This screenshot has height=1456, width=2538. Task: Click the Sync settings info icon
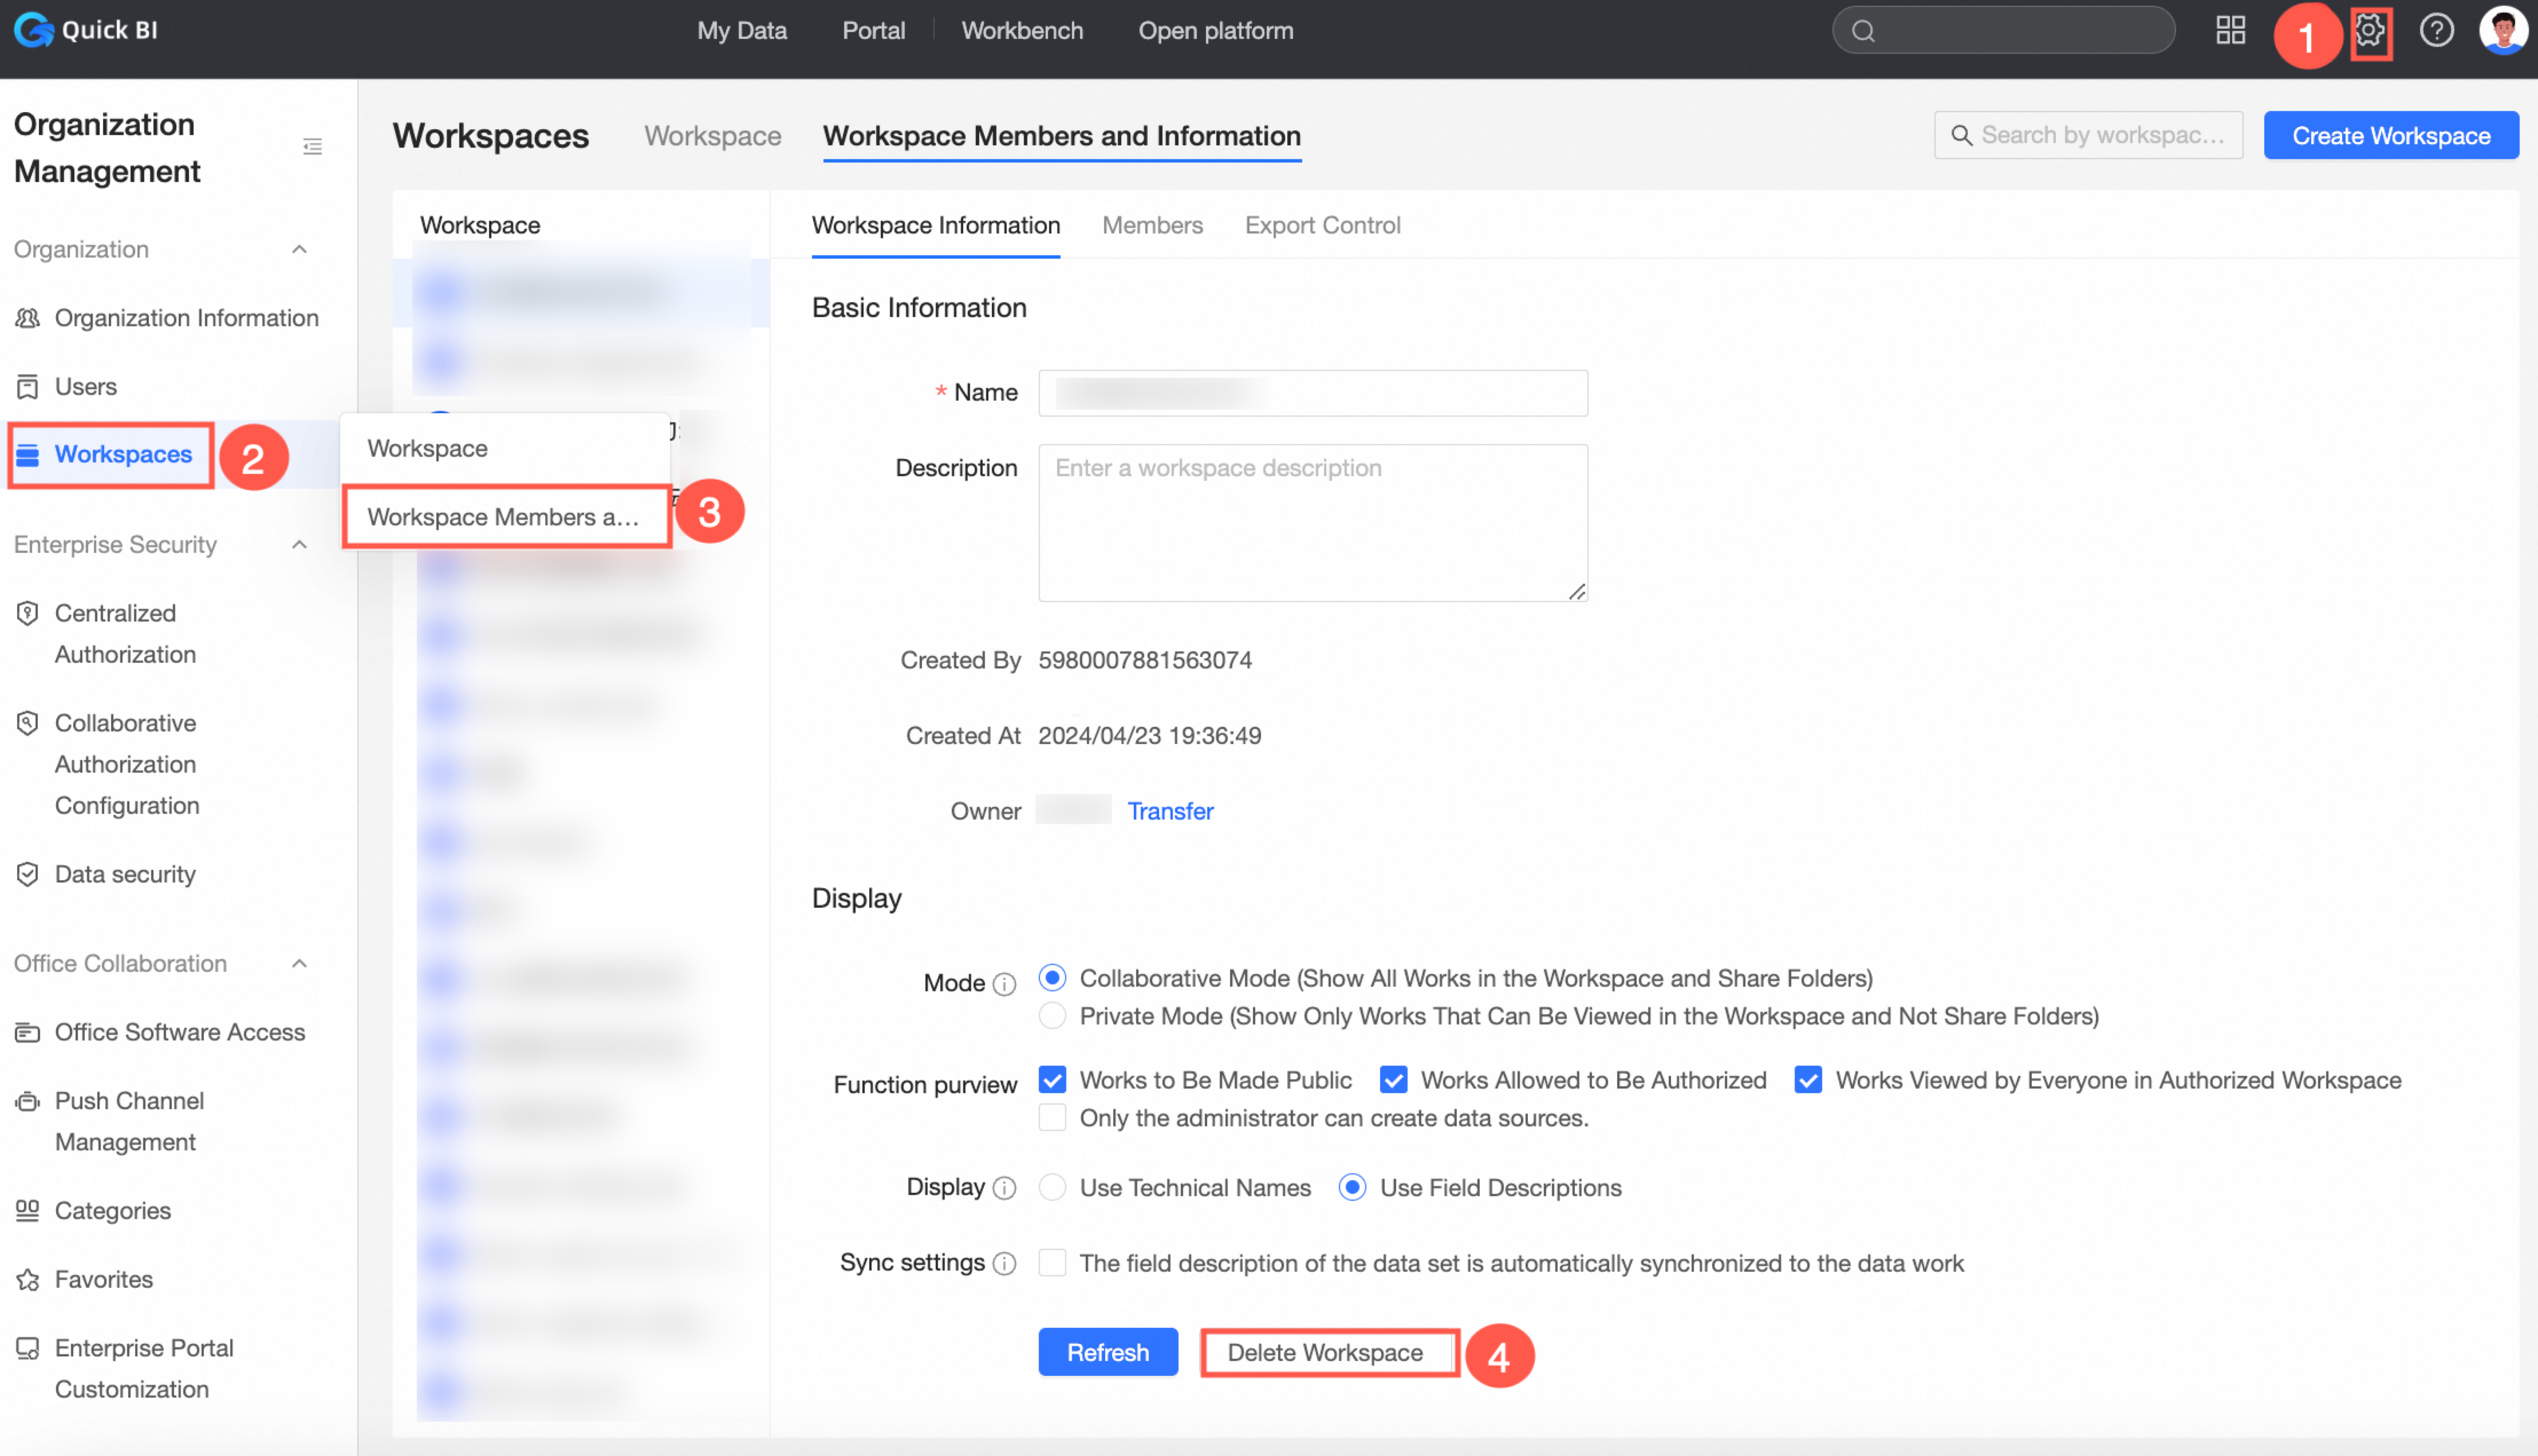coord(1004,1264)
